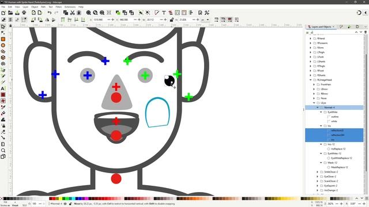Toggle moving patterns with objects
Image resolution: width=369 pixels, height=207 pixels.
[x=236, y=20]
